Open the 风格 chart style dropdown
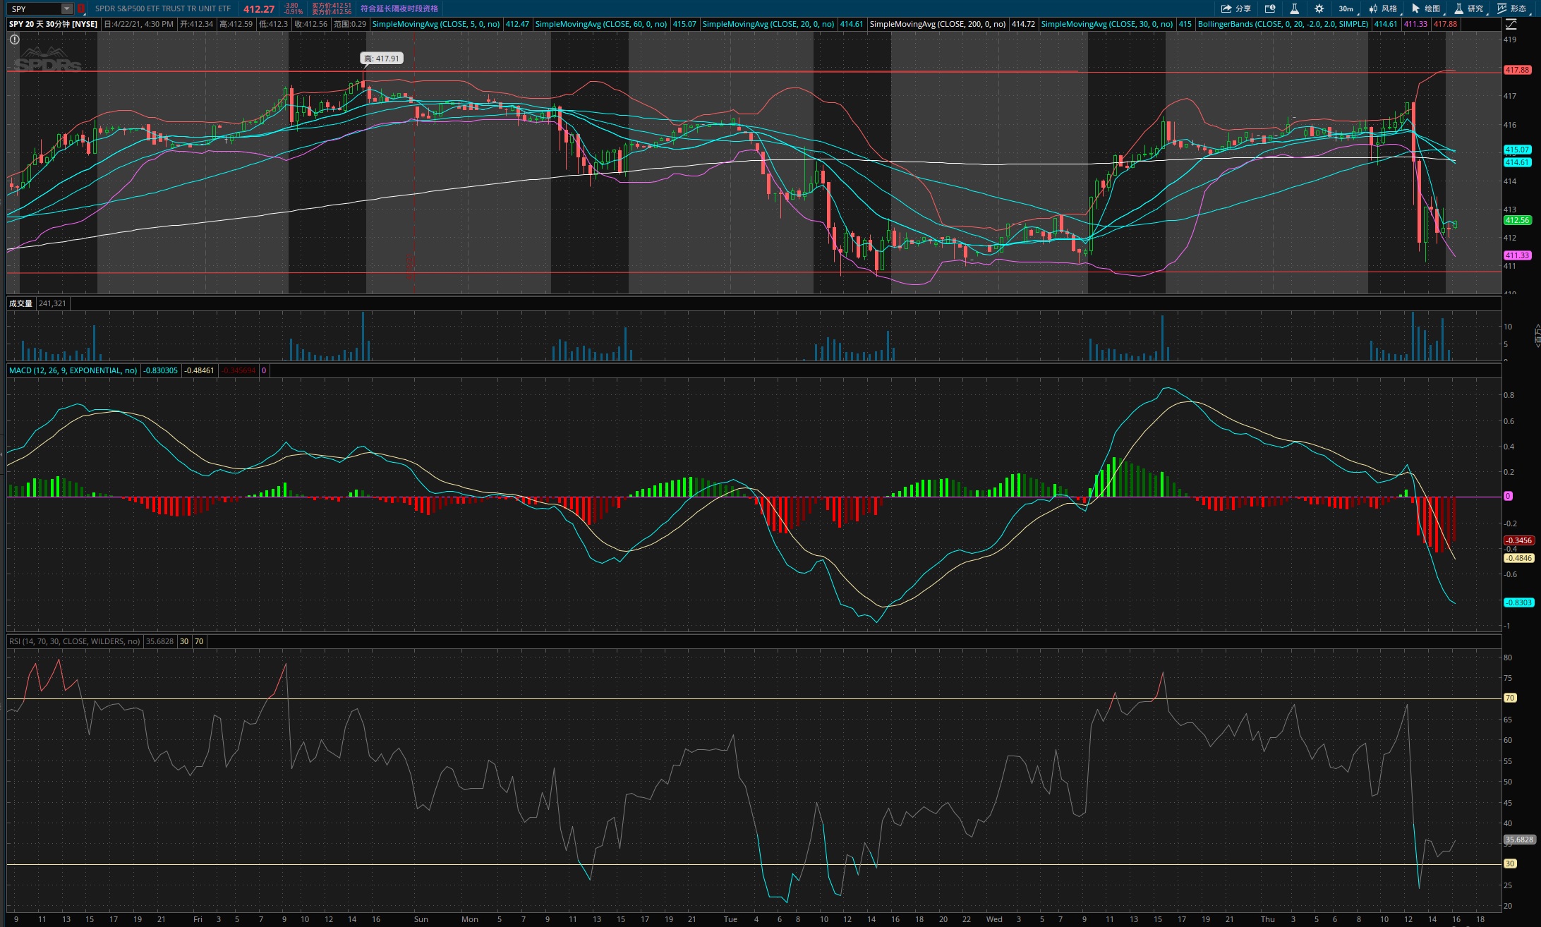This screenshot has height=927, width=1541. point(1384,8)
